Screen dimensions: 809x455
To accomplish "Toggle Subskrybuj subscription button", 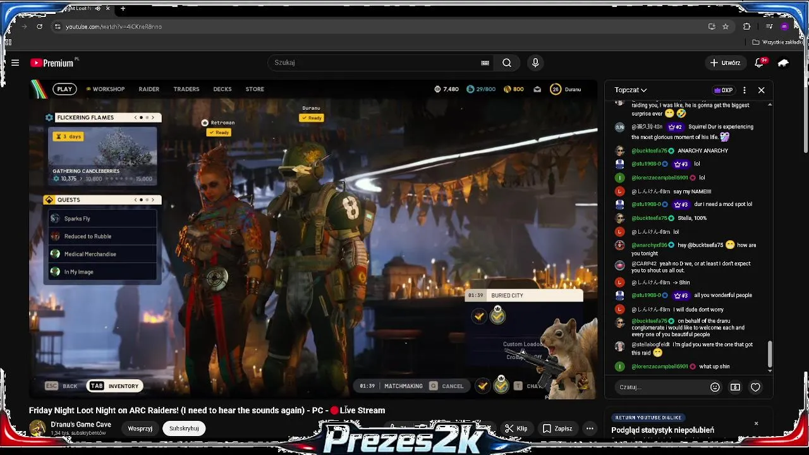I will [184, 428].
